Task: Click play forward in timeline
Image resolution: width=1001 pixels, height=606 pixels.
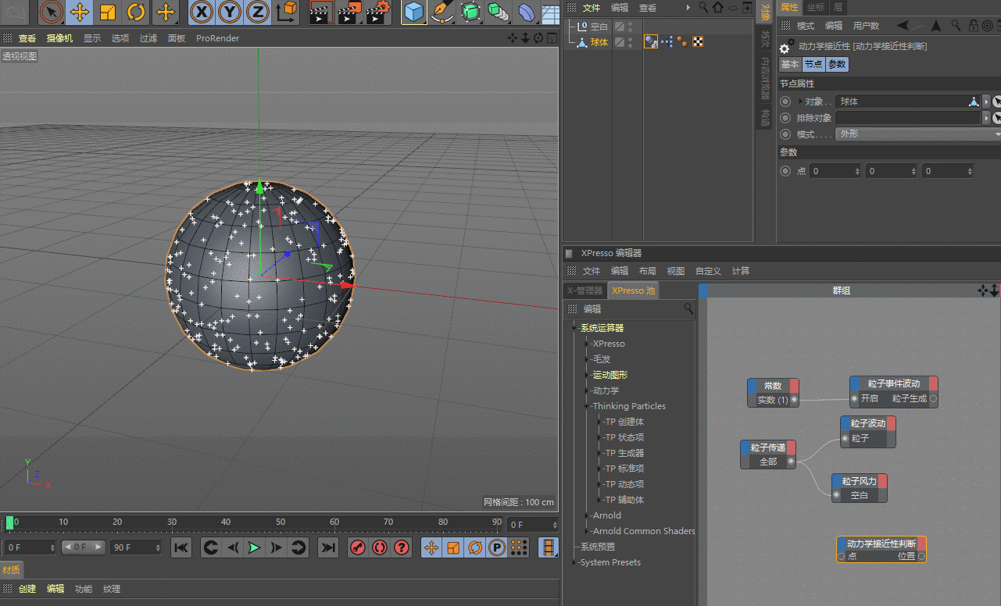Action: click(254, 548)
